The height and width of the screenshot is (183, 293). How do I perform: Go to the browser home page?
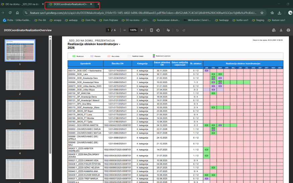coord(17,13)
